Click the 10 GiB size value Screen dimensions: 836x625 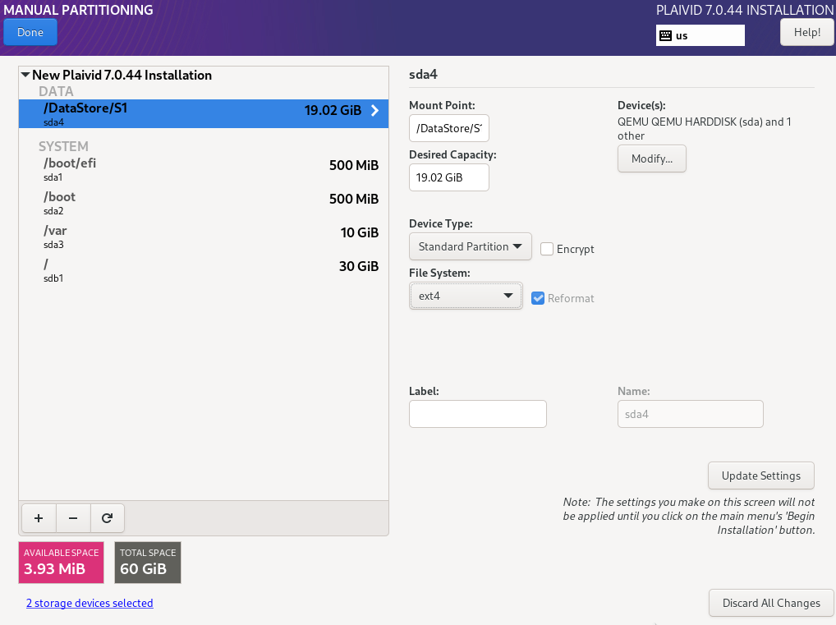(360, 232)
